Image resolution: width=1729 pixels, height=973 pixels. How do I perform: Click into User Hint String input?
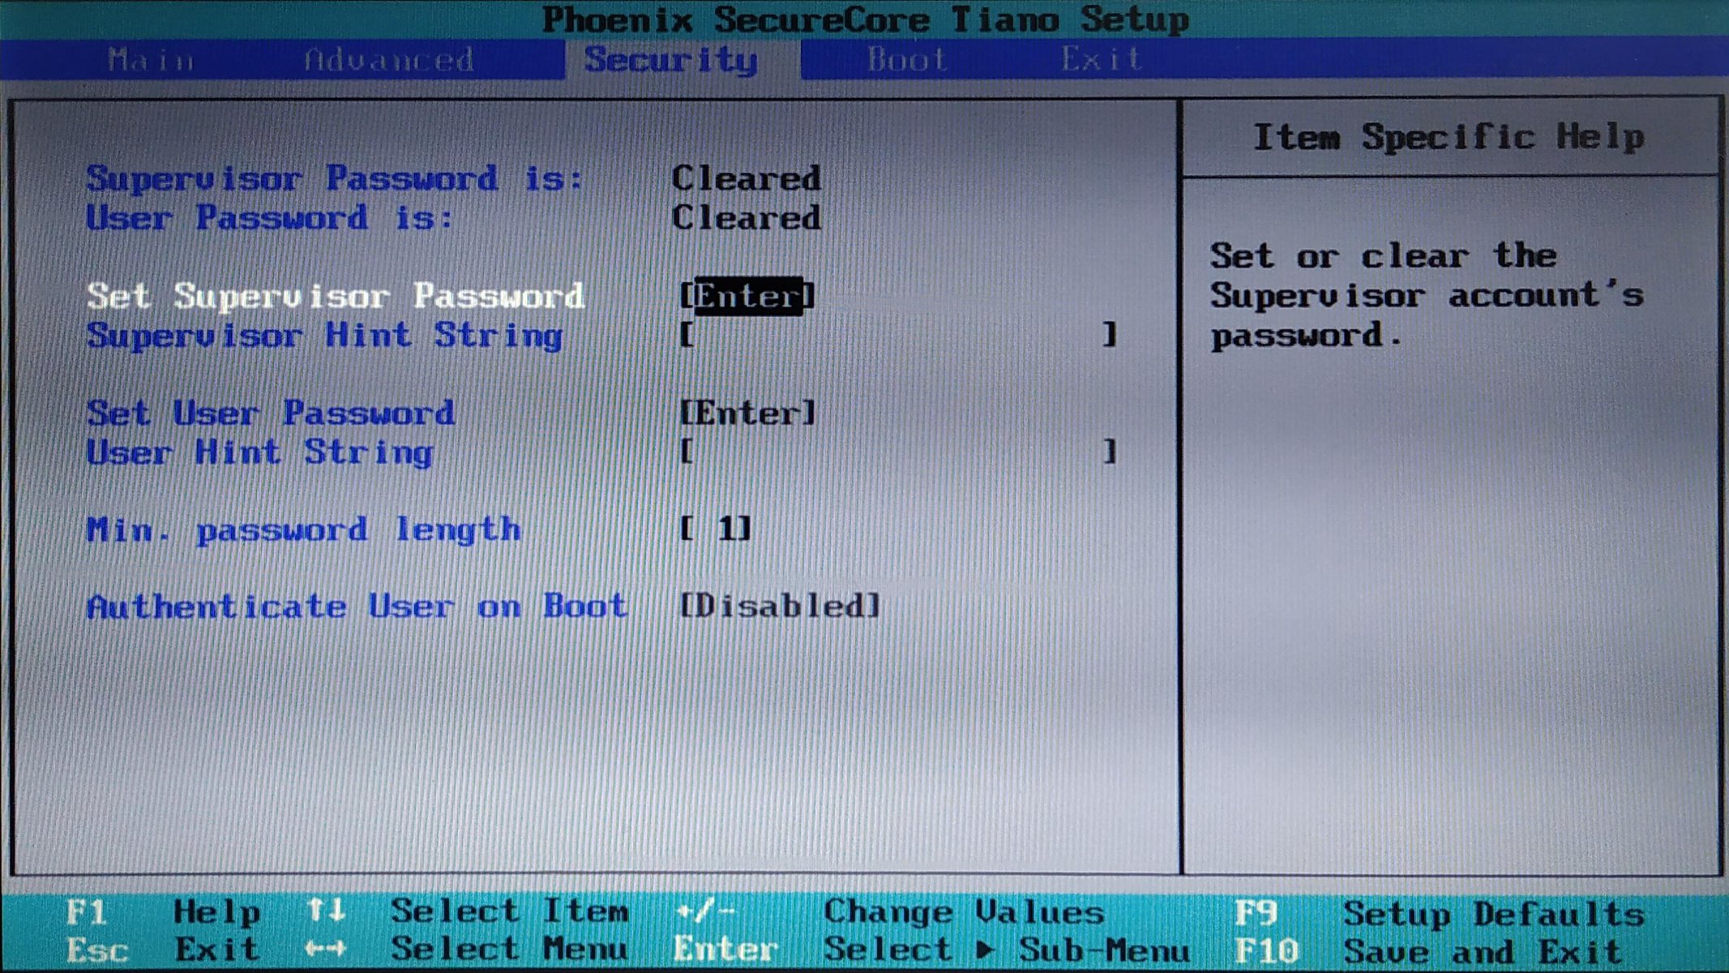click(x=899, y=452)
